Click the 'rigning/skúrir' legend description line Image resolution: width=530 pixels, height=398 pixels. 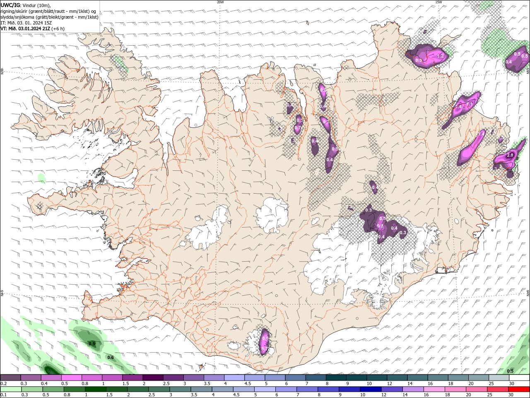(x=48, y=11)
